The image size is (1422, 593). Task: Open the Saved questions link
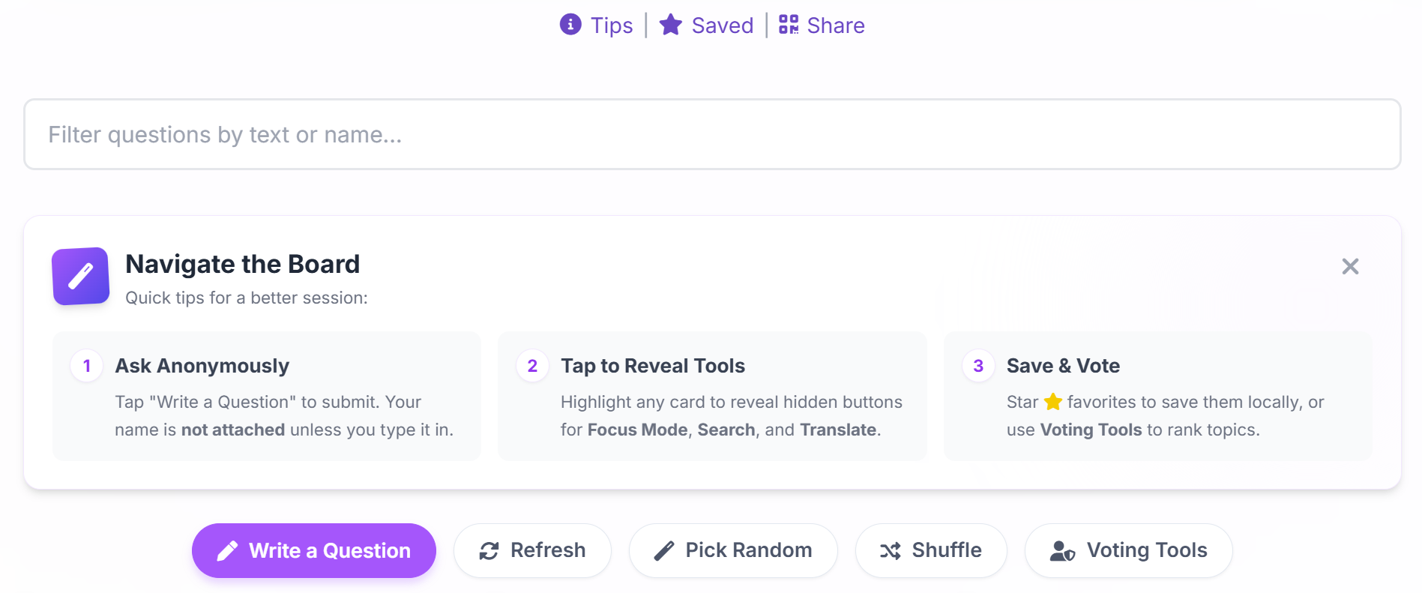722,25
